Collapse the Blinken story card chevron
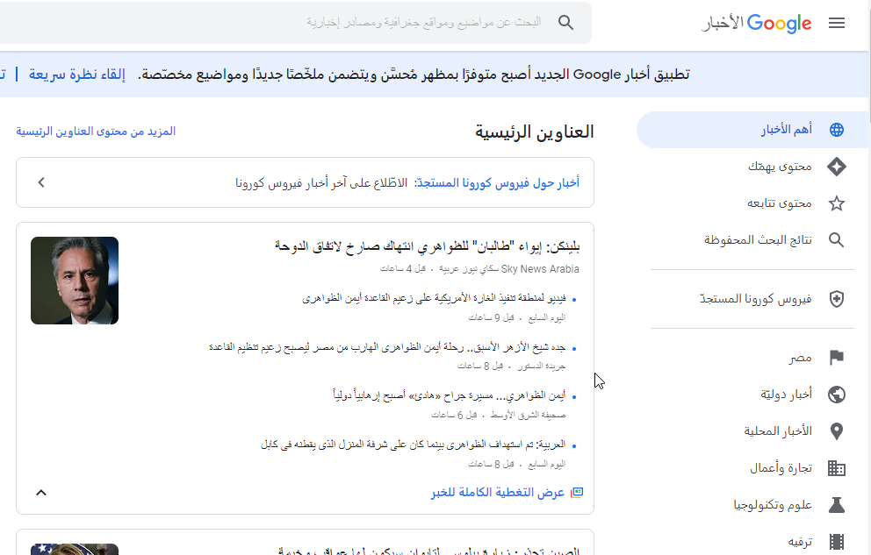 41,492
